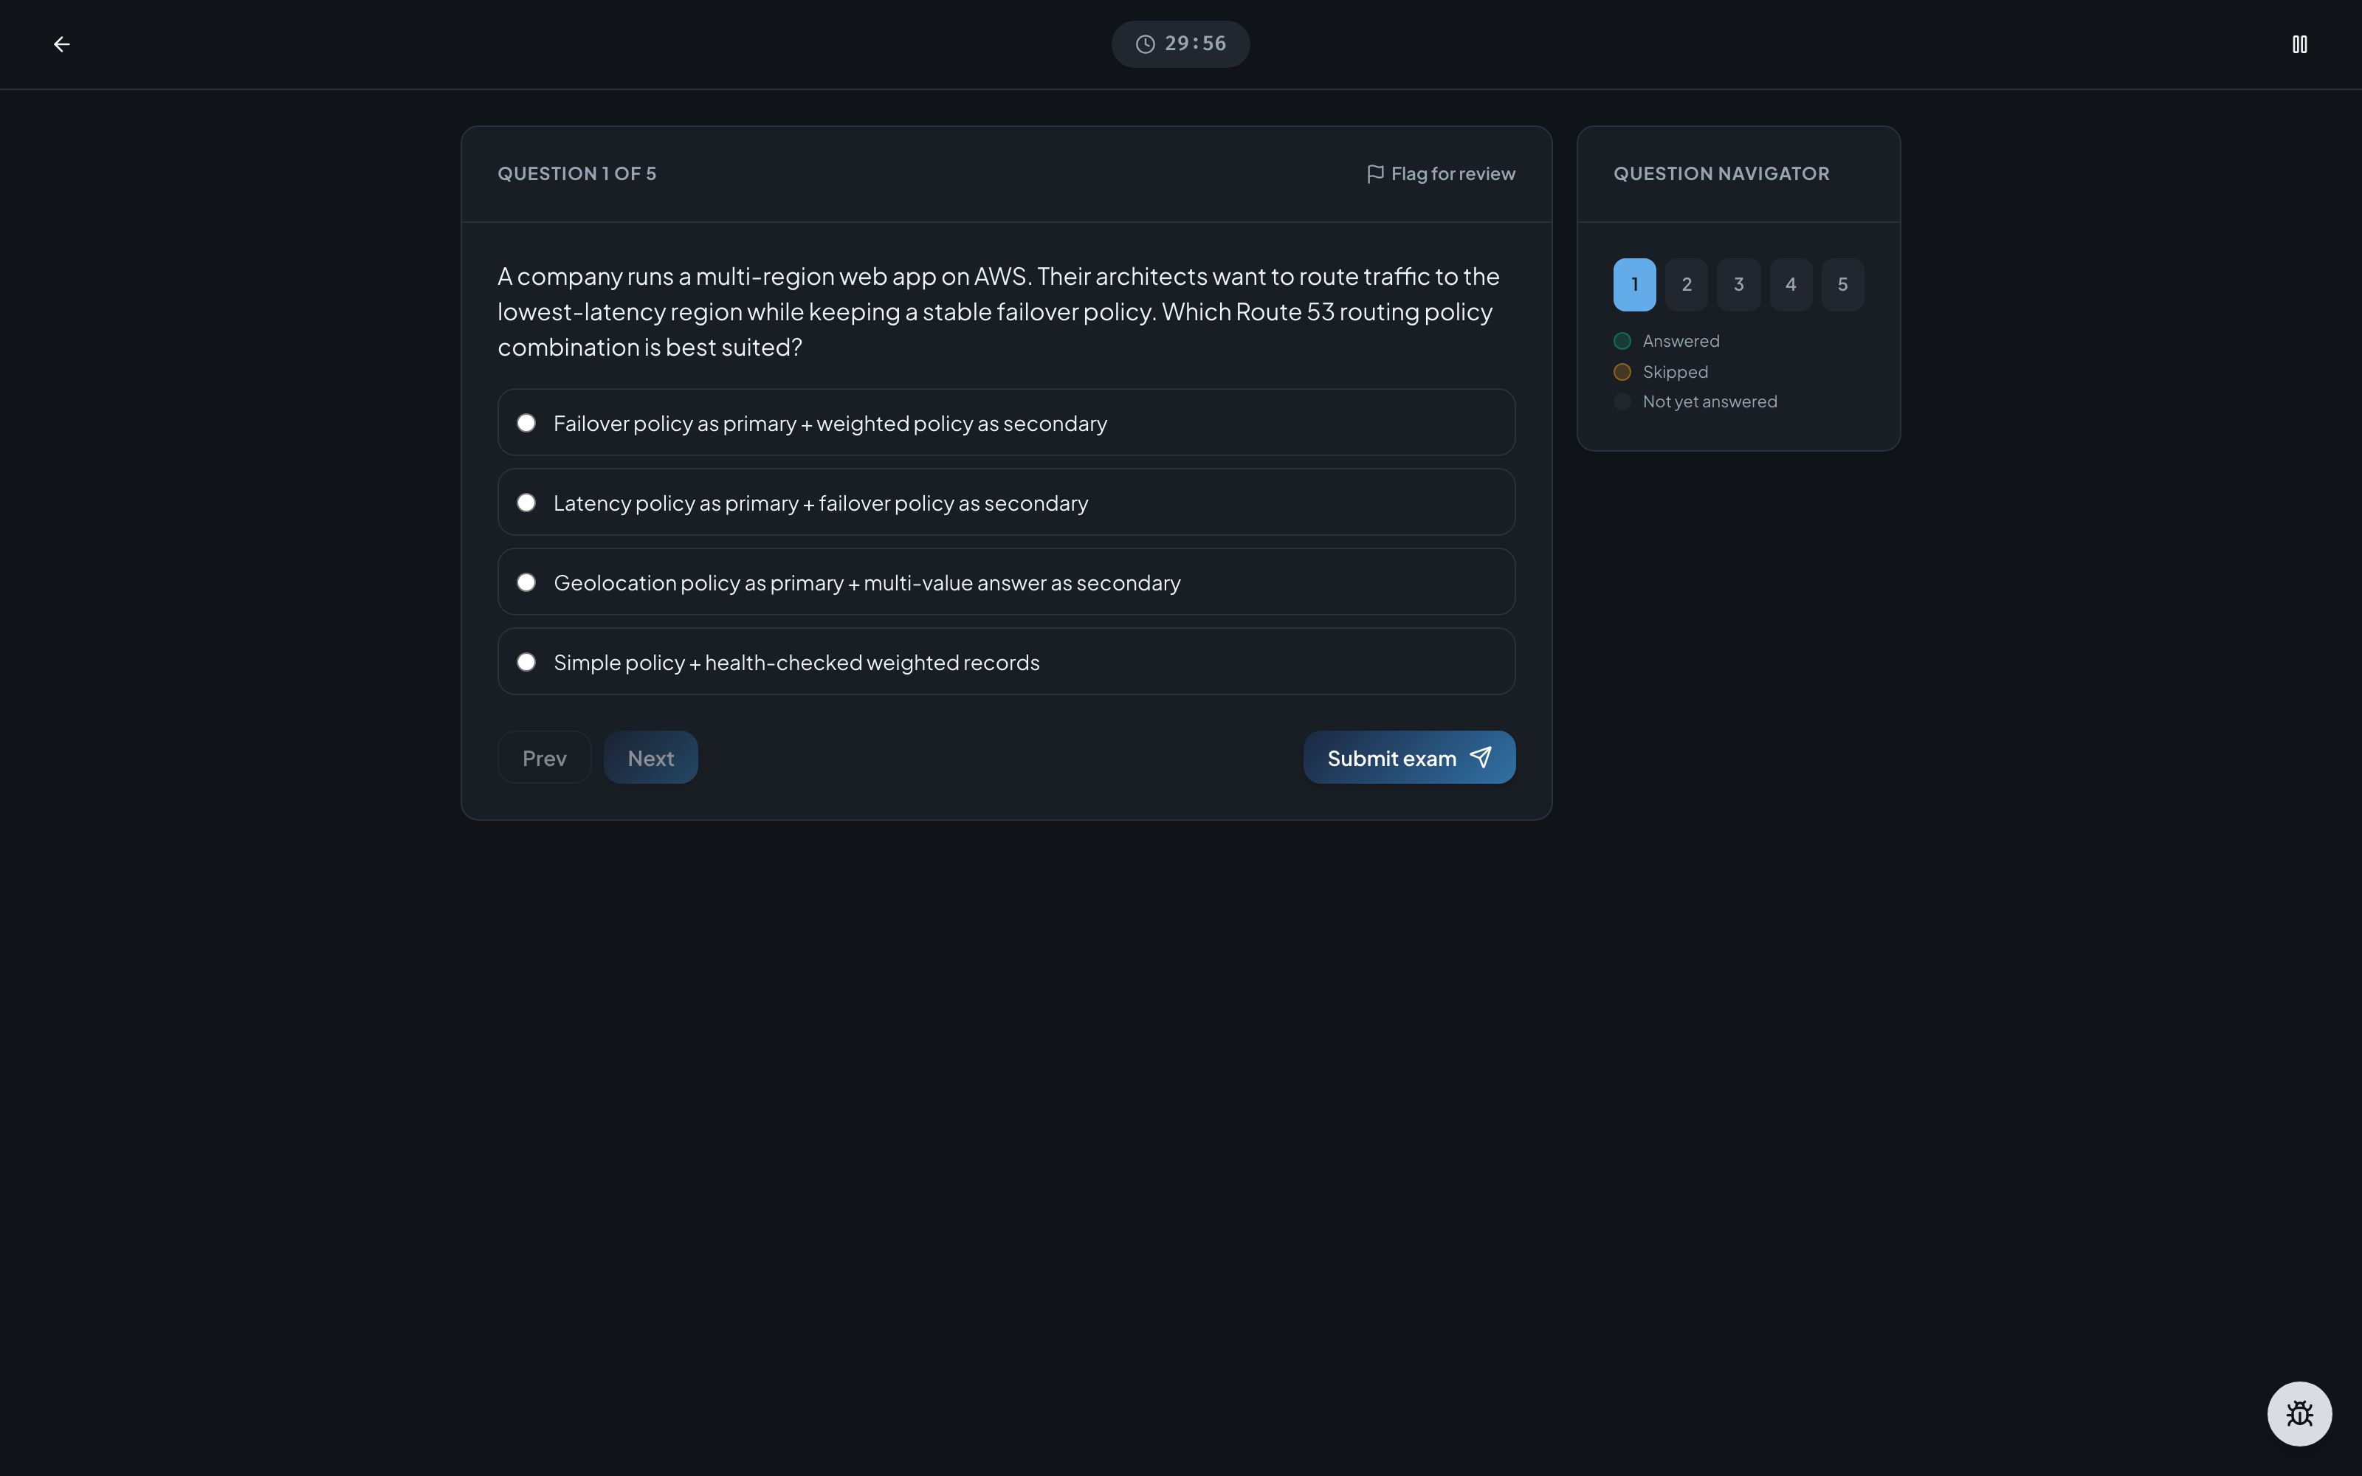Image resolution: width=2362 pixels, height=1476 pixels.
Task: Choose Simple policy plus health-checked weighted records
Action: 1006,662
